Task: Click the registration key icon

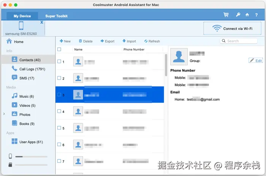Action: [x=238, y=15]
